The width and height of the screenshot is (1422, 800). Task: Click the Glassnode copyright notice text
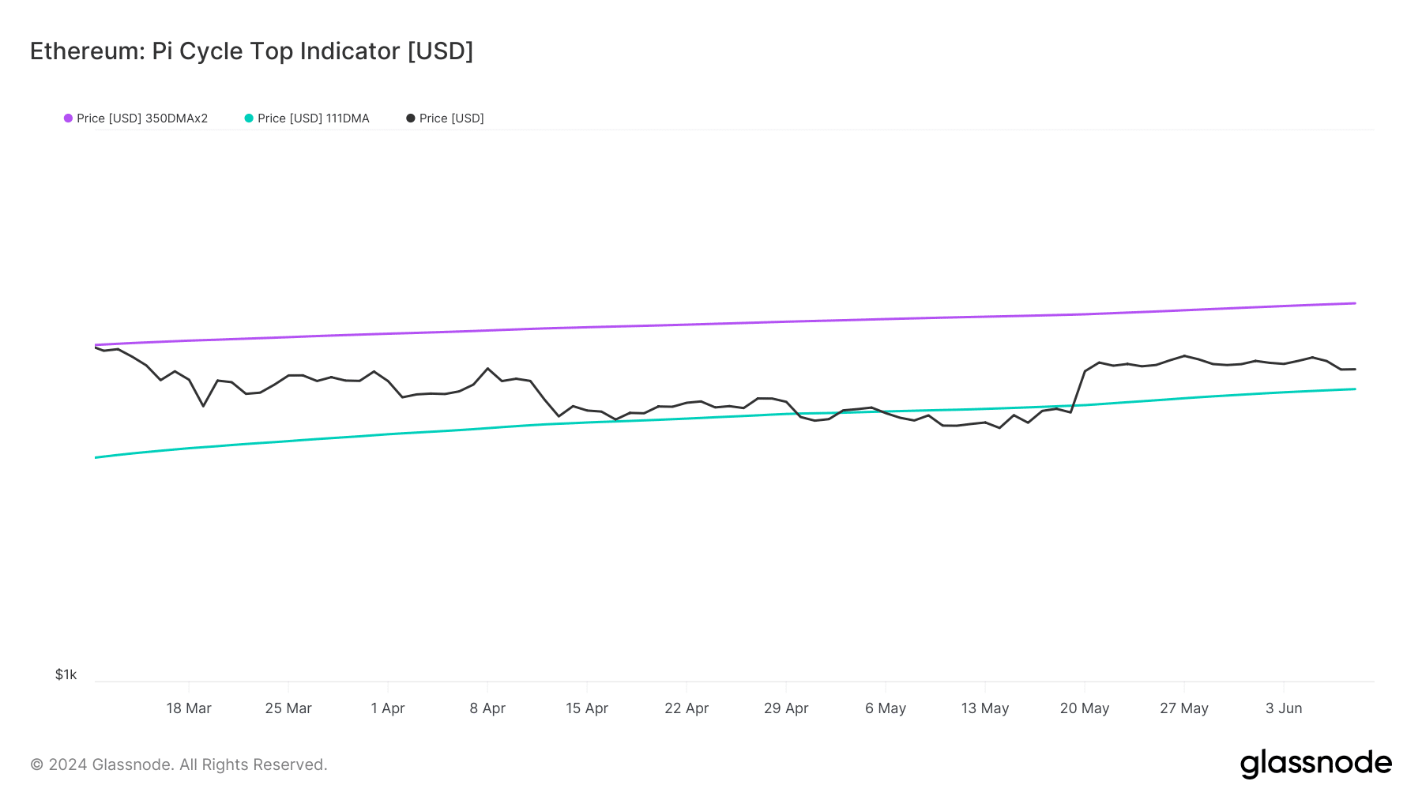click(179, 764)
